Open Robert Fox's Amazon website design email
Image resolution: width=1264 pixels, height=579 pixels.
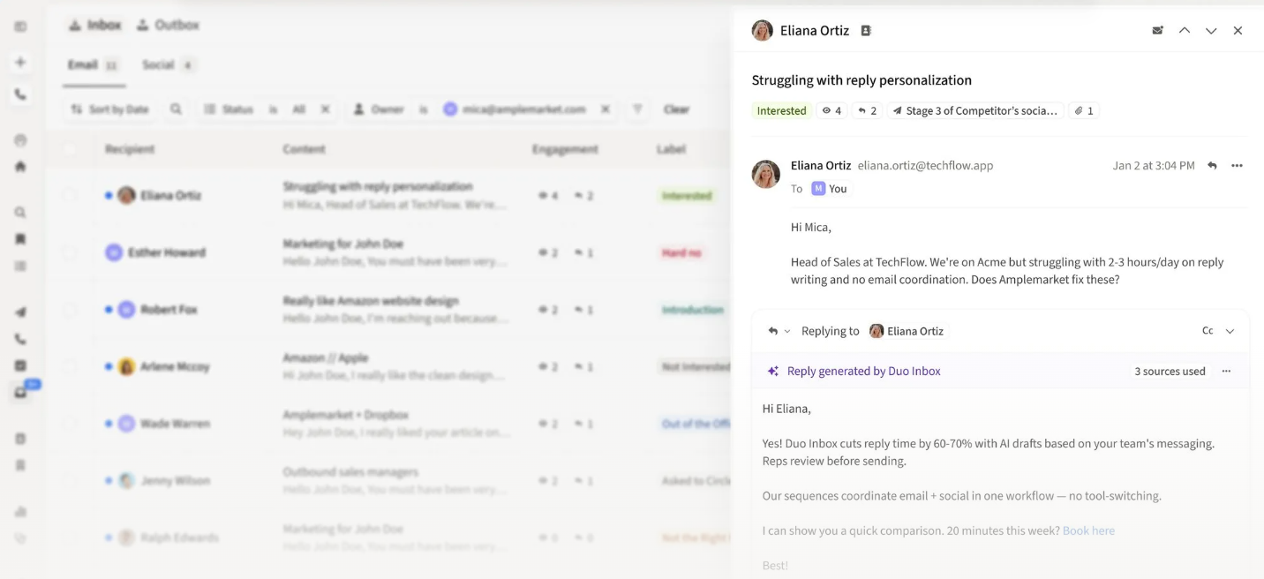point(395,310)
